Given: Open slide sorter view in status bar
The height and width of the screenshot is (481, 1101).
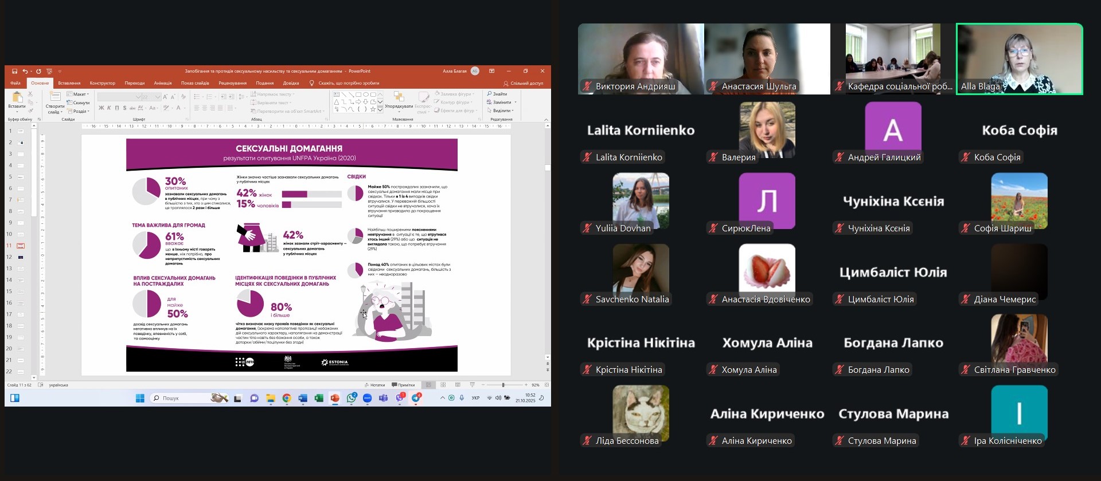Looking at the screenshot, I should [x=443, y=385].
